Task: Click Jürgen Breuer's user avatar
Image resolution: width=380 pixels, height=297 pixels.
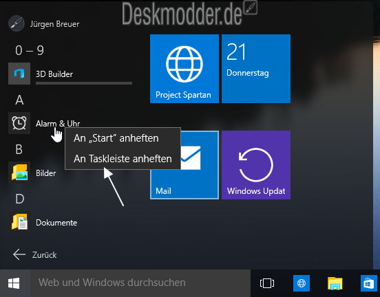Action: (x=17, y=23)
